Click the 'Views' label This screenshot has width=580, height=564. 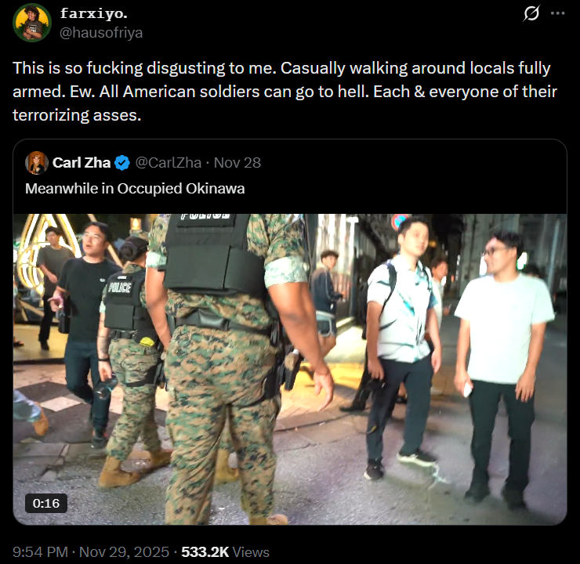pos(251,551)
